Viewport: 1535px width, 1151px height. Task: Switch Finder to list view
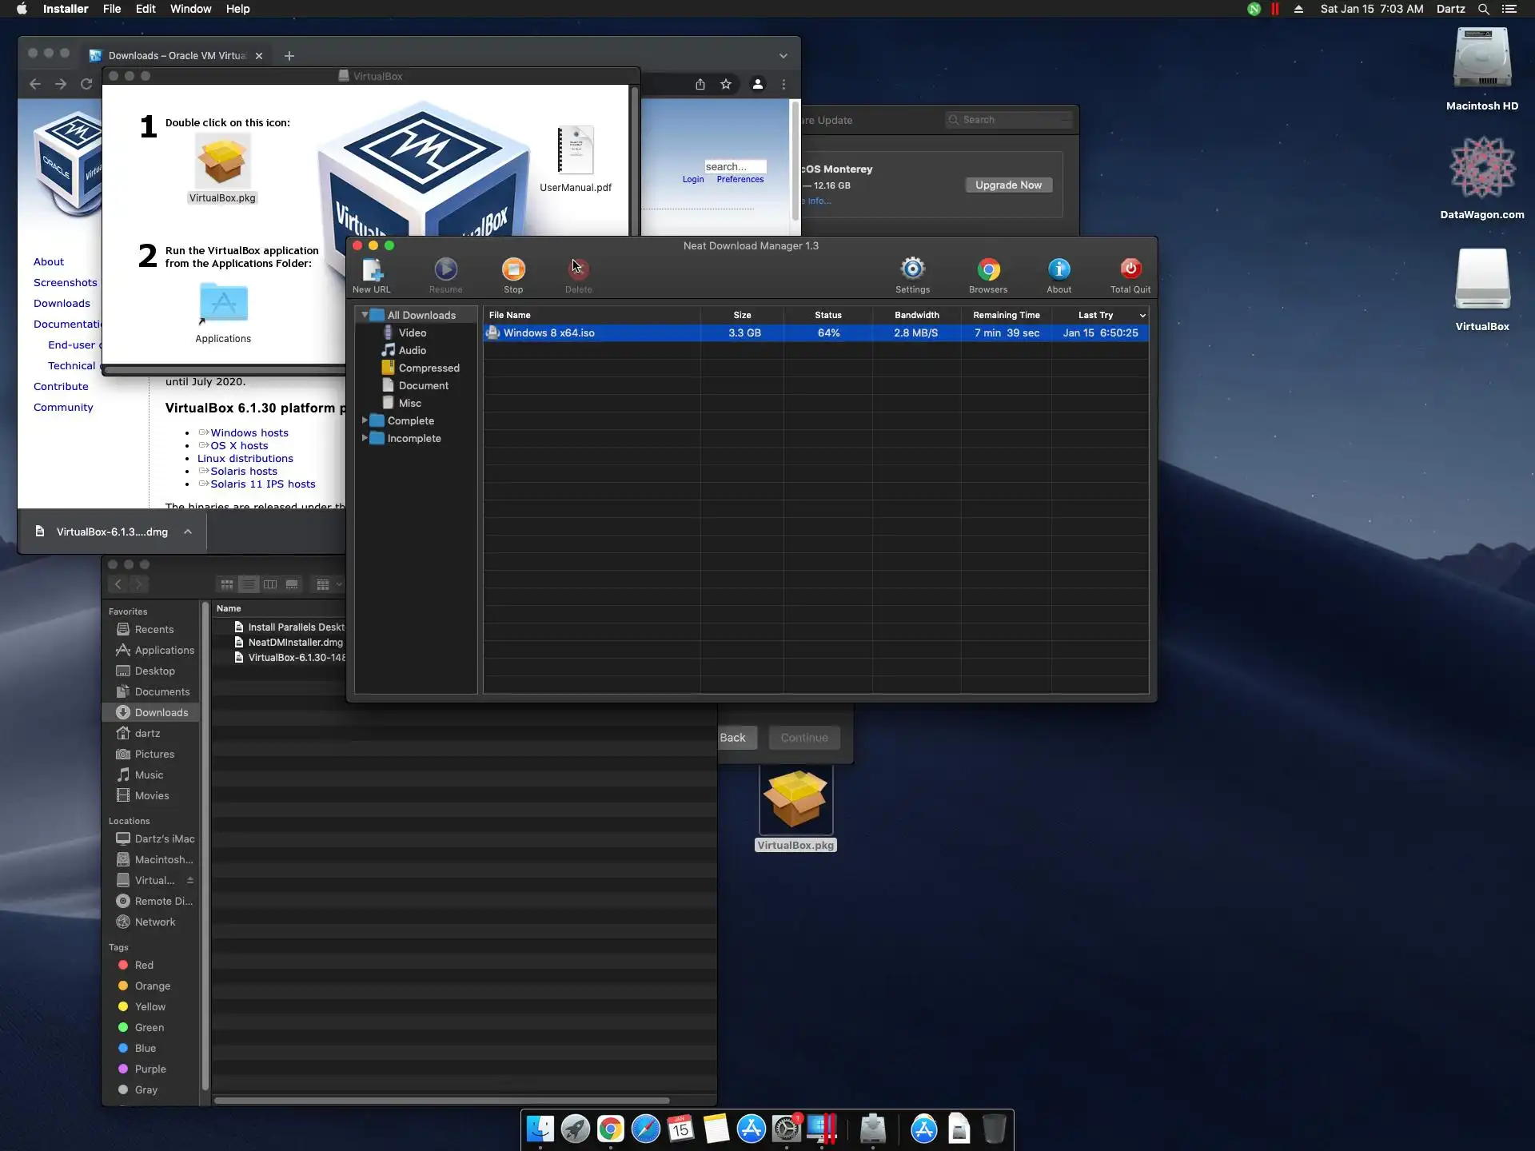click(x=249, y=584)
